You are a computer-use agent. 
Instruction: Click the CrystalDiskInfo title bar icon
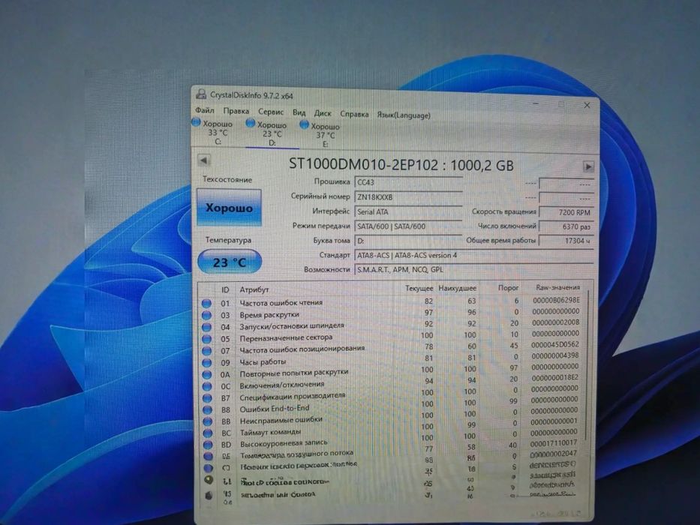click(201, 94)
